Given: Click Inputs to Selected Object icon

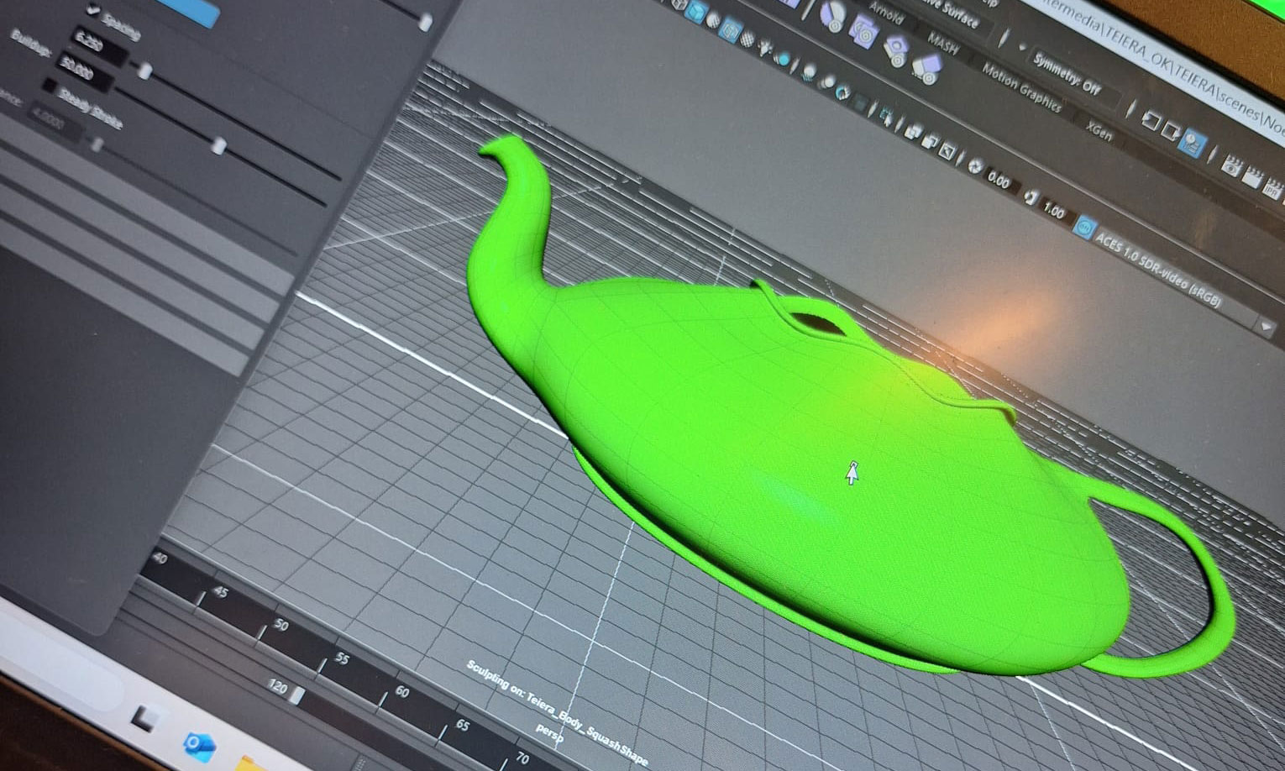Looking at the screenshot, I should point(1151,120).
